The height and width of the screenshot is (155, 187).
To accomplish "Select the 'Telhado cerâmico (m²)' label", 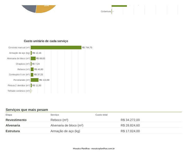I will pyautogui.click(x=19, y=91).
